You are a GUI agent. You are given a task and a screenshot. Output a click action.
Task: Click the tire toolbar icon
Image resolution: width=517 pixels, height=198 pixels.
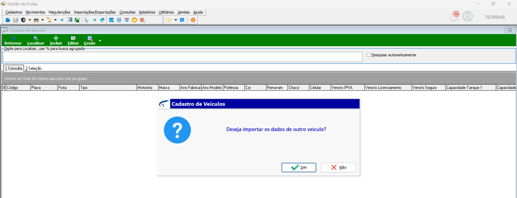[23, 20]
